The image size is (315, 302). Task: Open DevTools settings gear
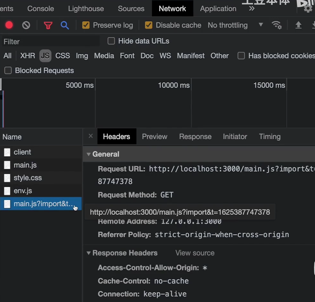click(x=308, y=9)
